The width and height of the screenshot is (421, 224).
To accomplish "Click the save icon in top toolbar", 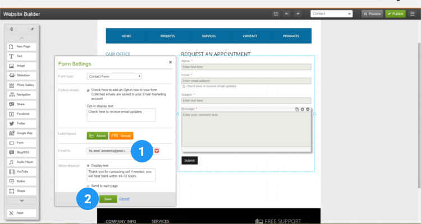I will (276, 14).
